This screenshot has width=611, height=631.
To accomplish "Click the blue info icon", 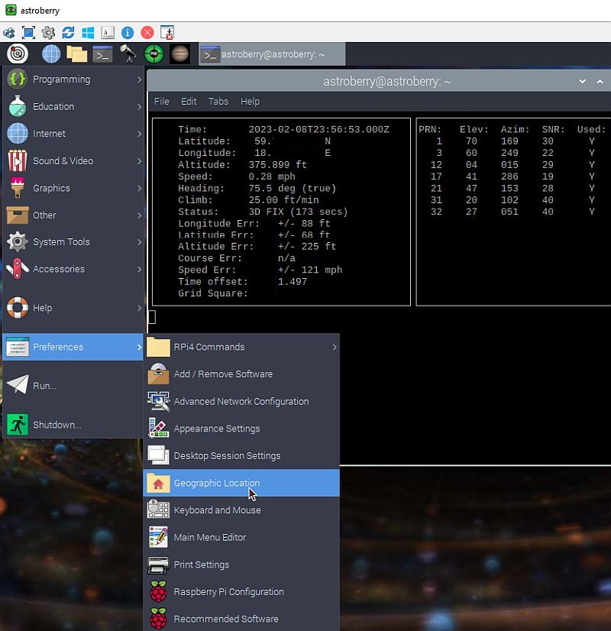I will click(x=128, y=32).
